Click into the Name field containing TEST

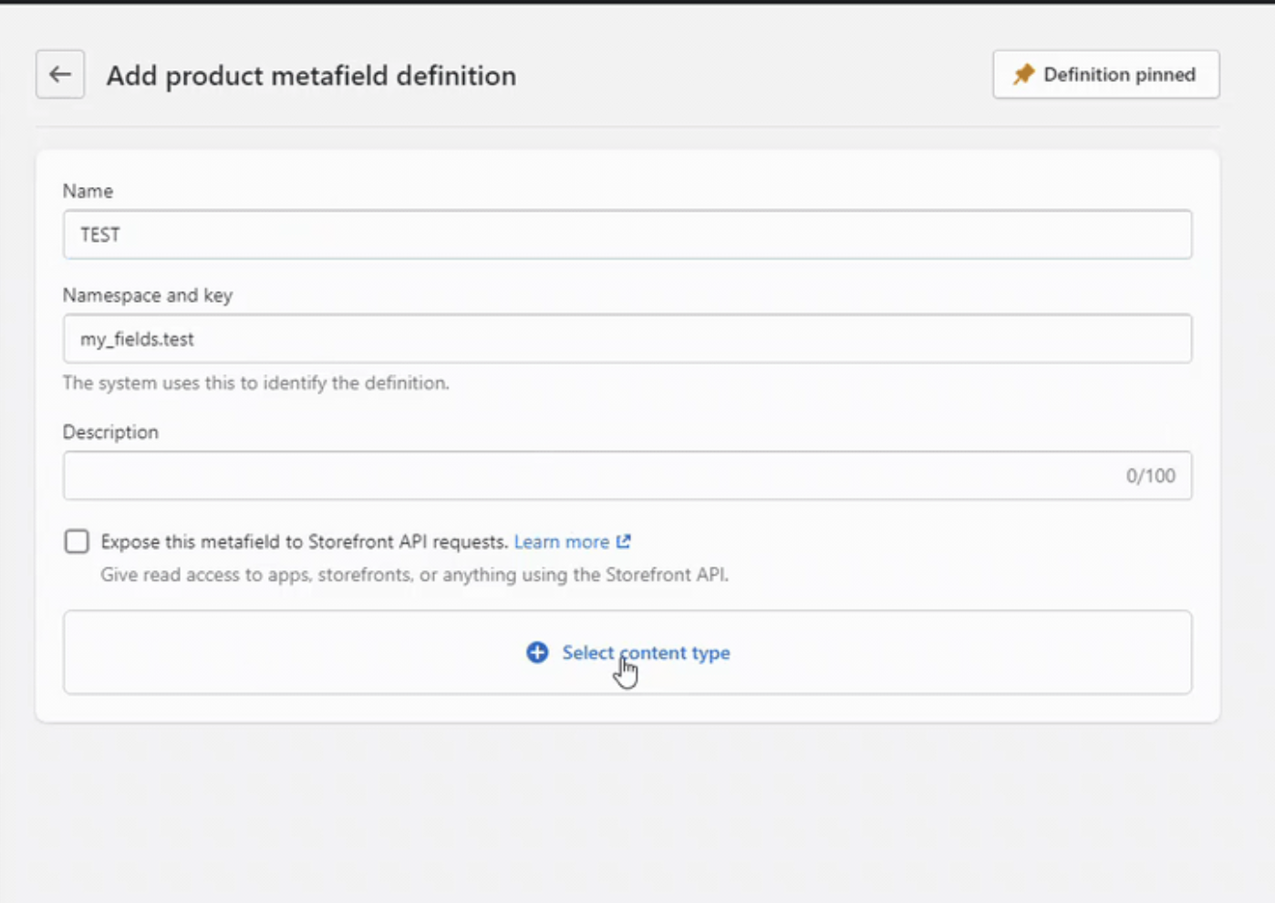coord(627,234)
